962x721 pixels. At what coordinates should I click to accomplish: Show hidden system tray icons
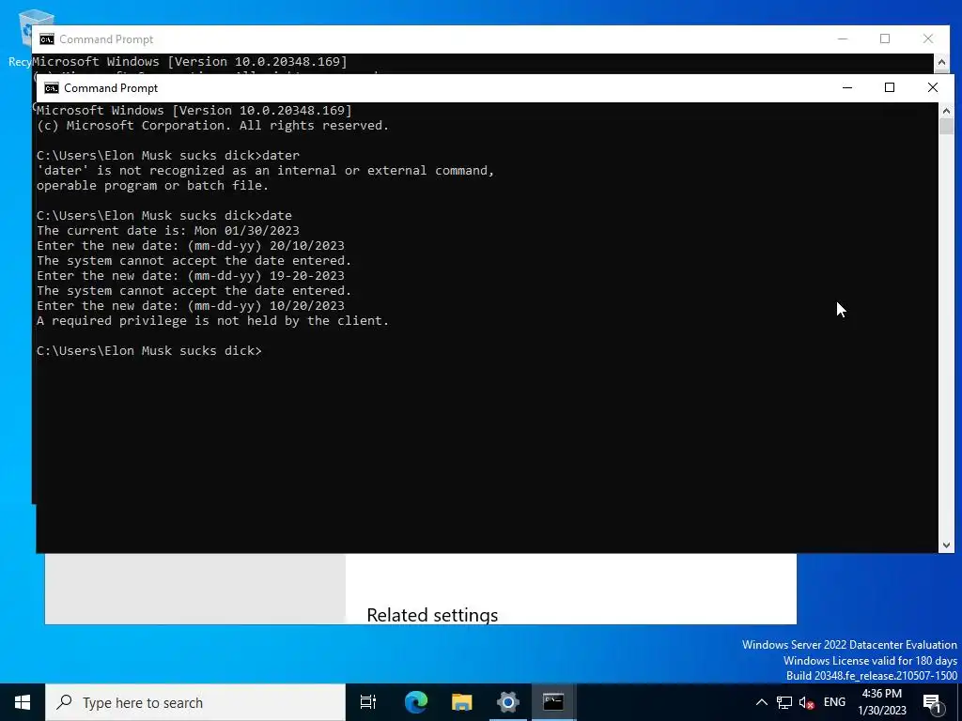coord(761,702)
